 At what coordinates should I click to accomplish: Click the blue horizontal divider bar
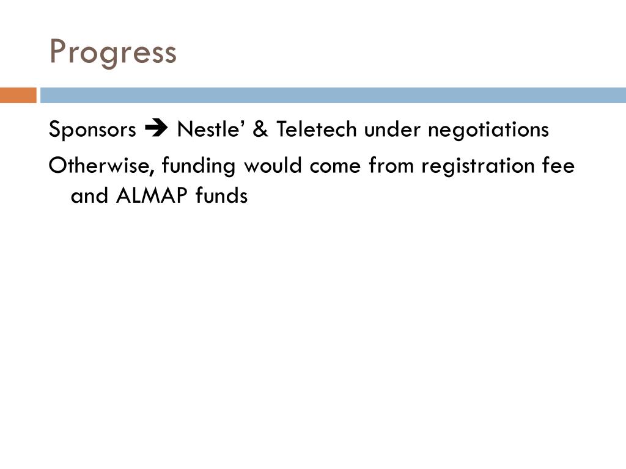pyautogui.click(x=333, y=95)
